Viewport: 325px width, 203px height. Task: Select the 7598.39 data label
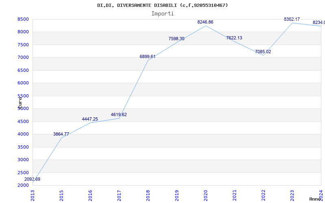(176, 39)
